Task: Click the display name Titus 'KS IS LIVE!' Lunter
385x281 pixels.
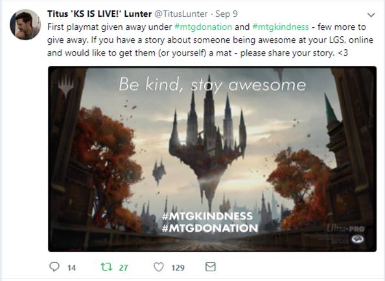Action: tap(99, 14)
